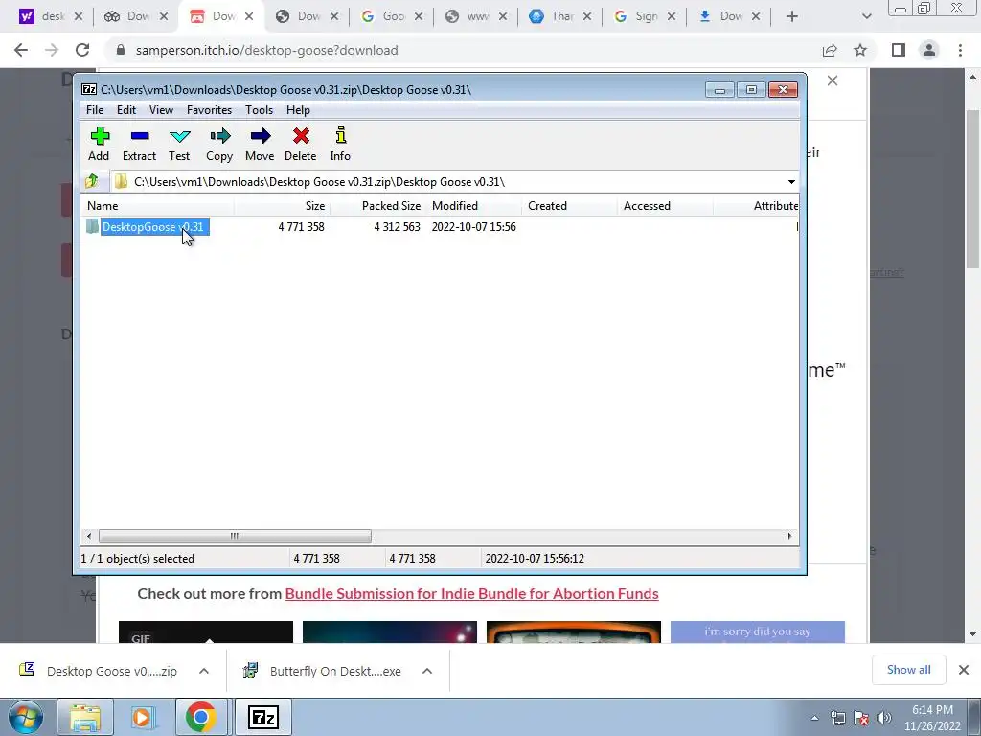Open the View menu

(x=161, y=110)
